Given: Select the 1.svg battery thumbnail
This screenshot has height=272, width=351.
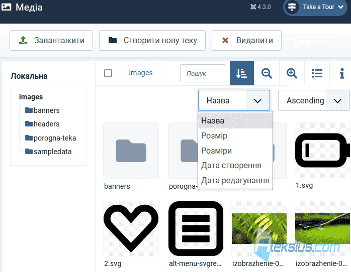Looking at the screenshot, I should [x=322, y=150].
